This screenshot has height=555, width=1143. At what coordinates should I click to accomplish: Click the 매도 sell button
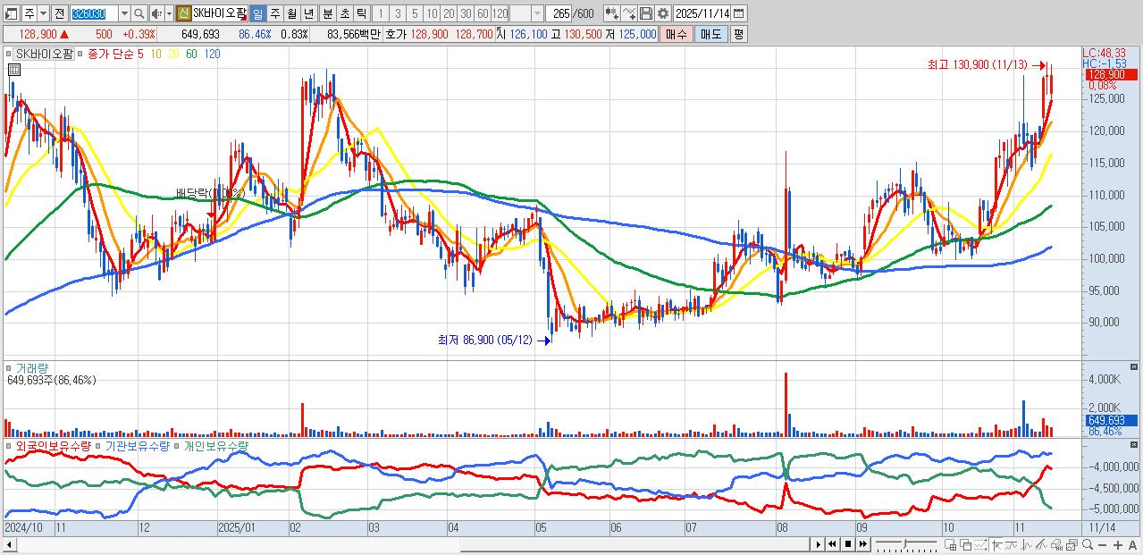(711, 34)
